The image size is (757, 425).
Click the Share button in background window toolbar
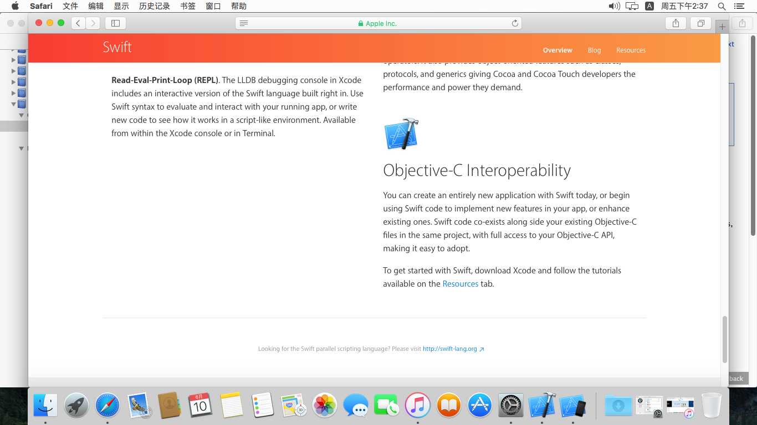coord(742,23)
